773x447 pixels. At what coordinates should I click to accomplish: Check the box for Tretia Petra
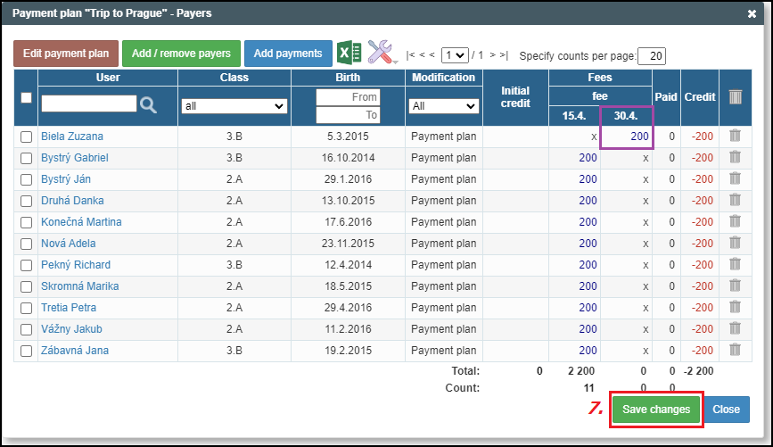click(26, 308)
